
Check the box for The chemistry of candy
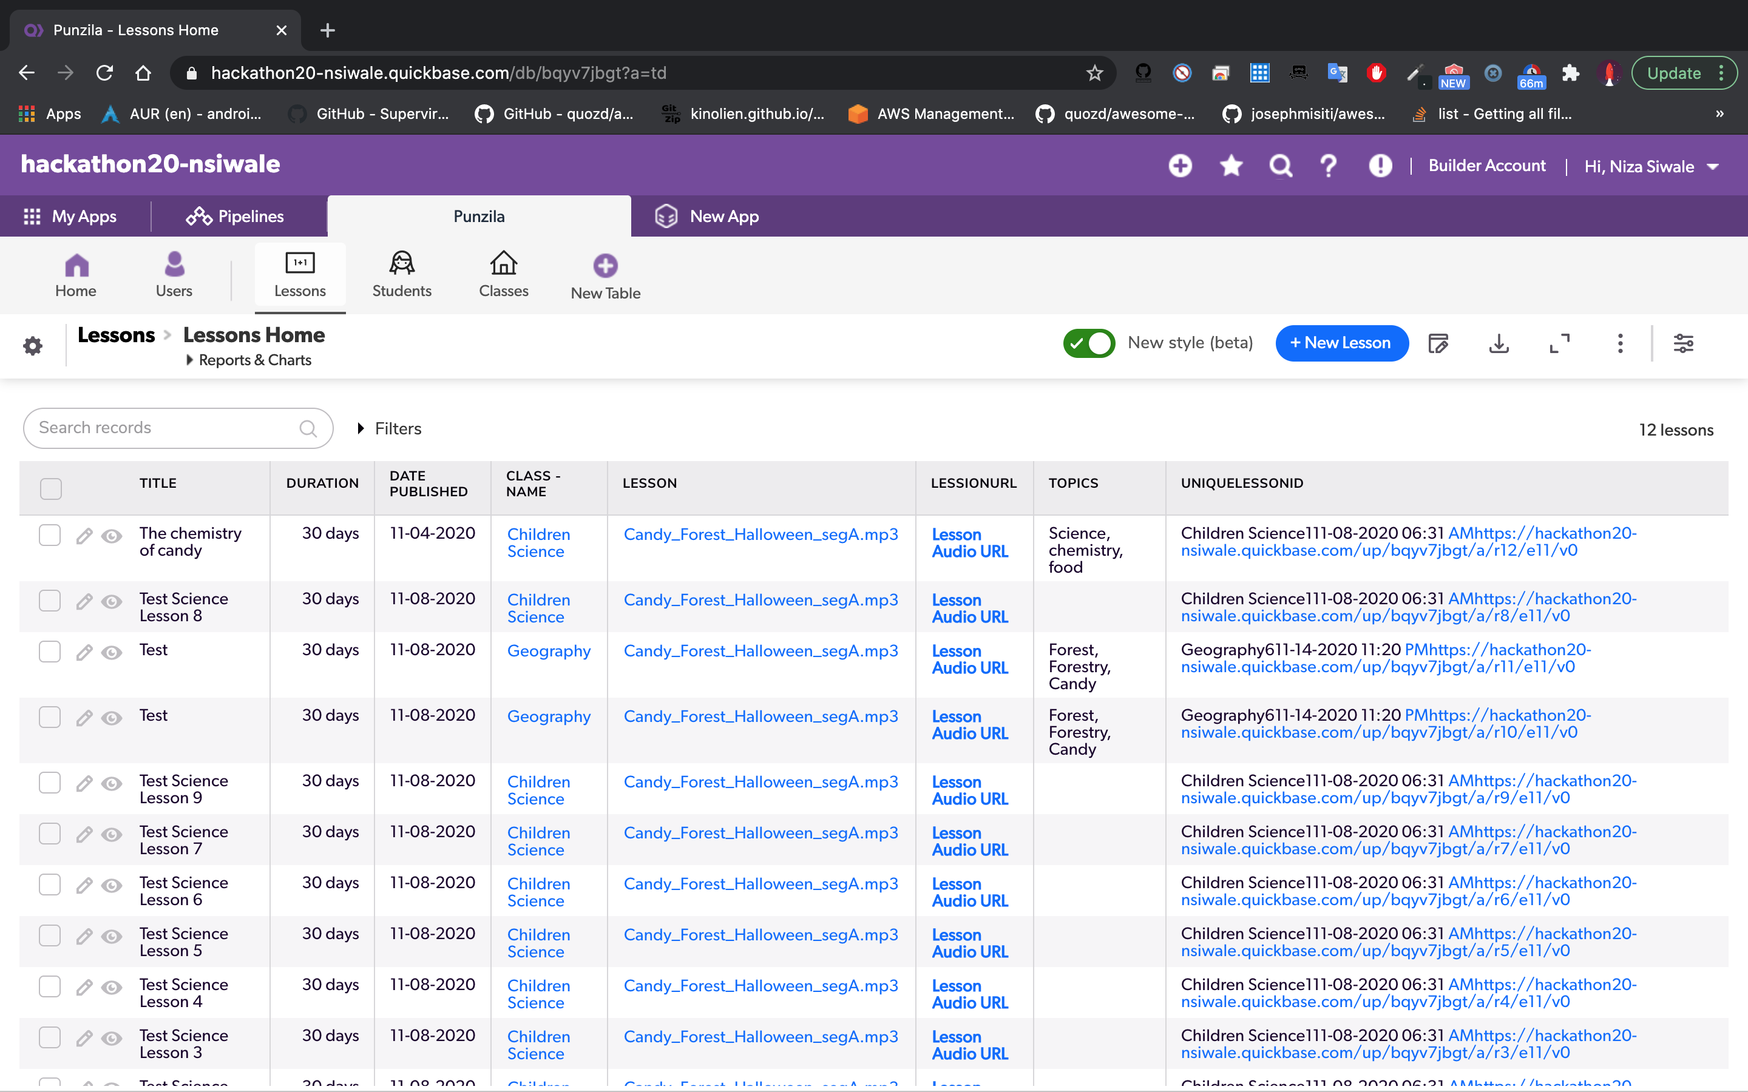point(50,535)
